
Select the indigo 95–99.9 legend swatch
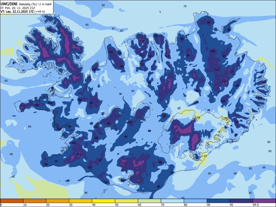[x=241, y=201]
